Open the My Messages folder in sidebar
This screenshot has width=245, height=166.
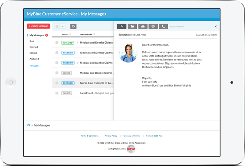37,35
